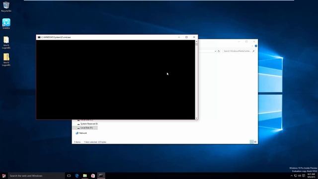Open volume control tray icon

click(300, 176)
